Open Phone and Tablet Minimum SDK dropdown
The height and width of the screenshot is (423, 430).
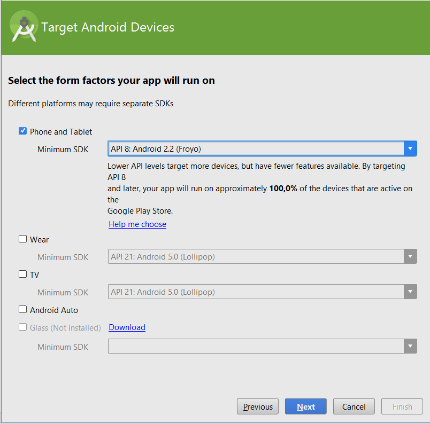[x=262, y=148]
